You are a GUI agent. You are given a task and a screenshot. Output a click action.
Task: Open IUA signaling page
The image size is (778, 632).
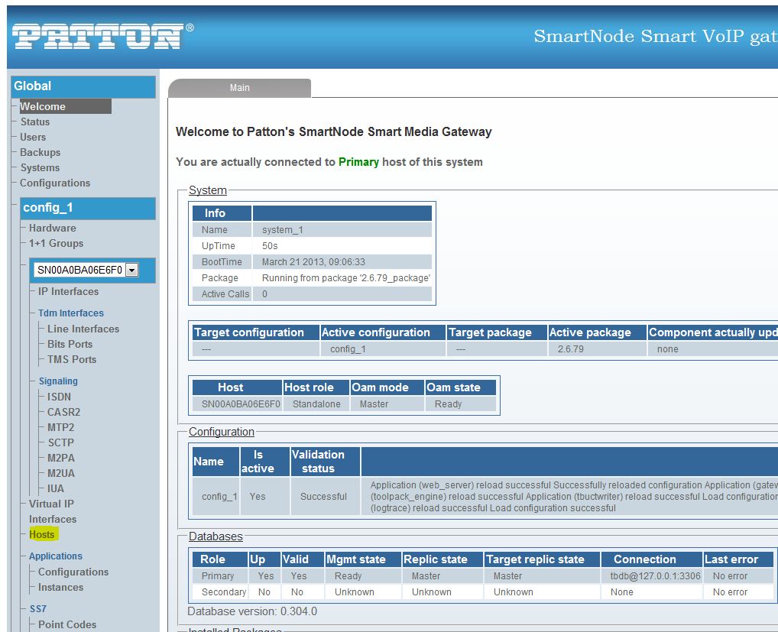coord(56,489)
